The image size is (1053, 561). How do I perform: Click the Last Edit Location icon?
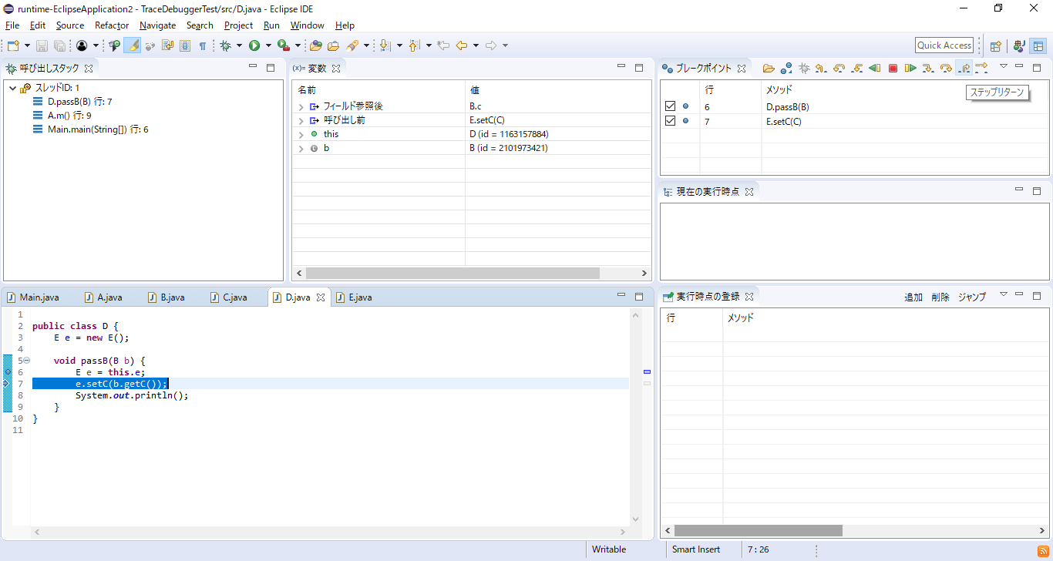(x=443, y=46)
